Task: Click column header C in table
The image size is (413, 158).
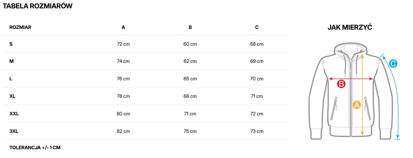Action: [257, 27]
